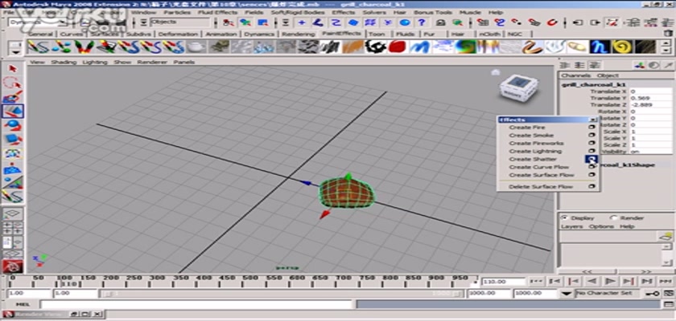
Task: Open the Layers menu in layer editor
Action: click(571, 226)
